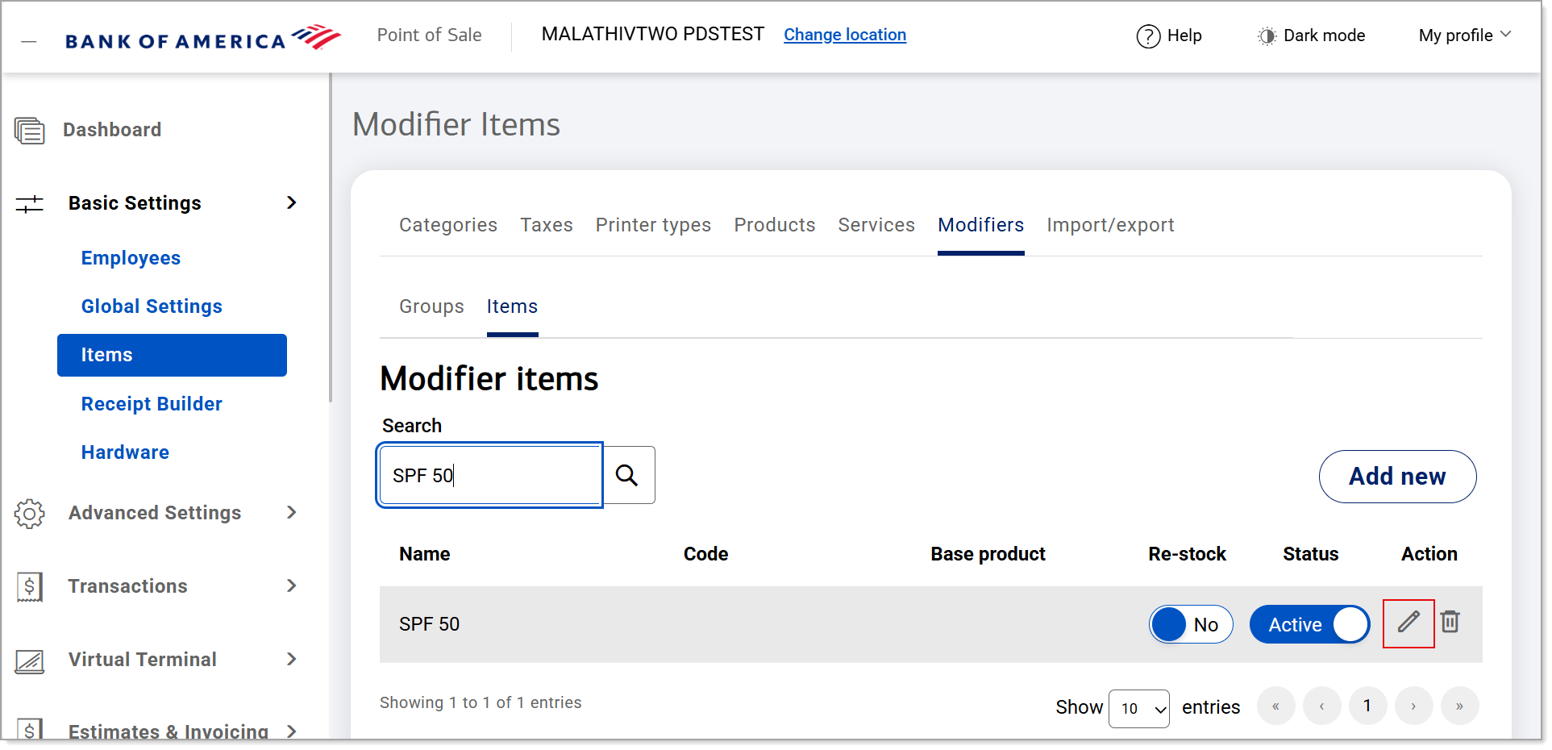Click the magnifying glass search icon
This screenshot has height=750, width=1552.
pos(628,475)
